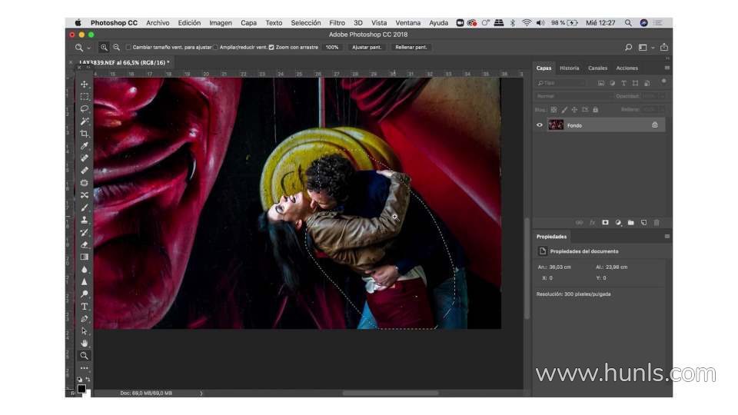Uncheck Zoom con arrastre option
Viewport: 738px width, 415px height.
[x=271, y=48]
